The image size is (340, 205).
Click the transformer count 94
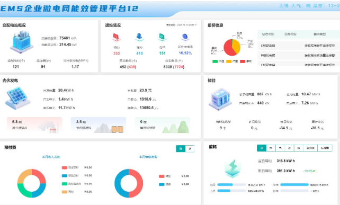tap(43, 67)
